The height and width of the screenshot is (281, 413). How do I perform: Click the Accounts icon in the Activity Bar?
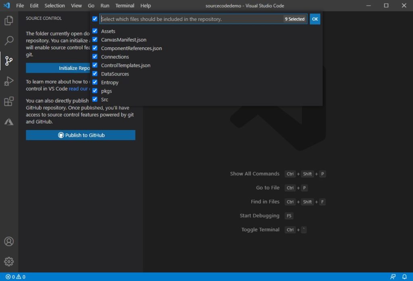point(9,241)
